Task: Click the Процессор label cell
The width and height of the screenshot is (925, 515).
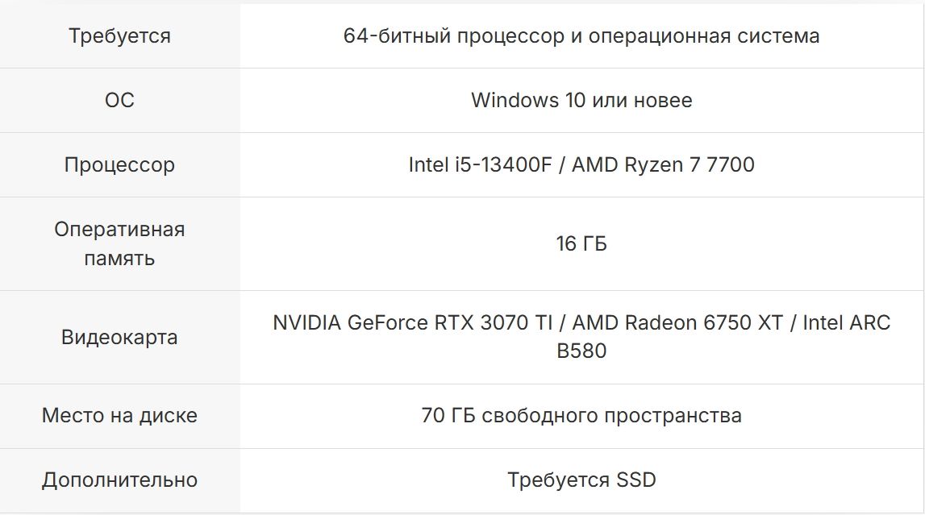Action: [119, 165]
